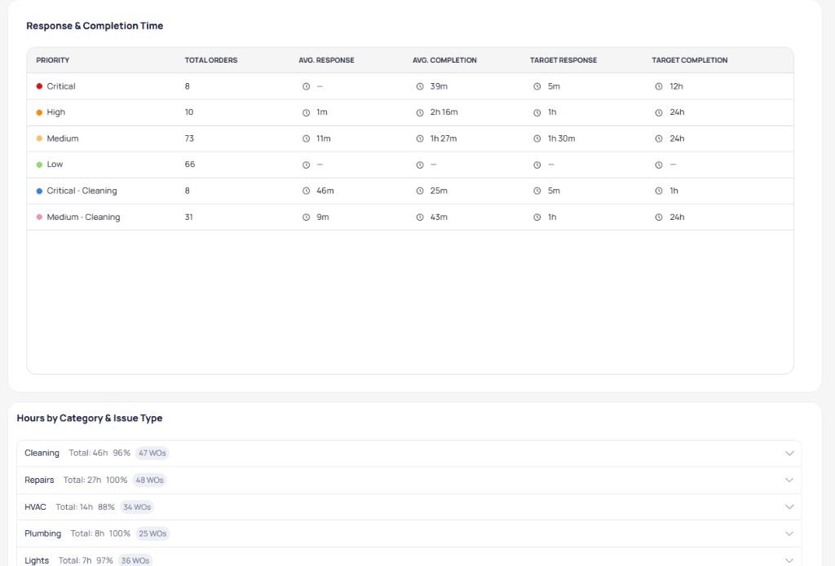Click clock icon beside 39m completion
835x566 pixels.
(420, 86)
